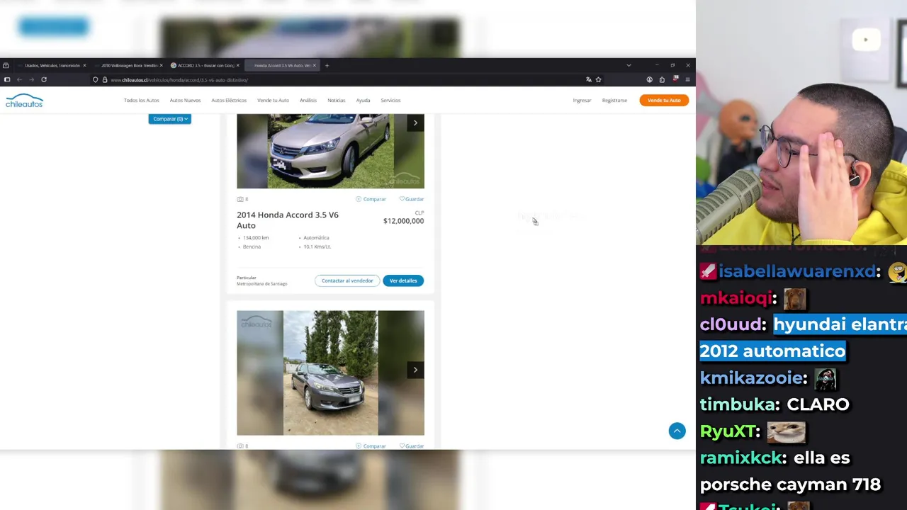
Task: Click the scroll-to-top arrow button
Action: click(x=677, y=431)
